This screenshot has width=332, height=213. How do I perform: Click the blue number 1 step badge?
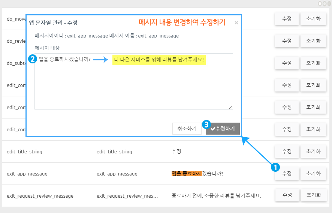[275, 168]
